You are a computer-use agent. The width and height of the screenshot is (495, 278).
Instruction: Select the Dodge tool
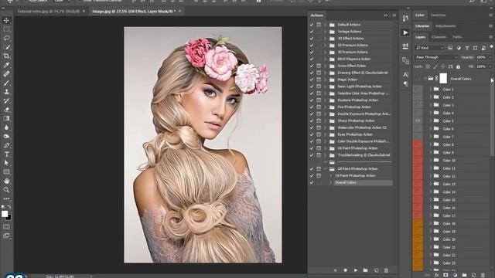[x=6, y=137]
